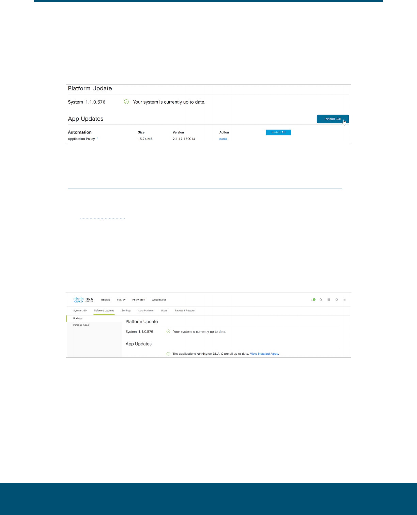Open the DESIGN menu
Viewport: 417px width, 515px height.
[106, 300]
